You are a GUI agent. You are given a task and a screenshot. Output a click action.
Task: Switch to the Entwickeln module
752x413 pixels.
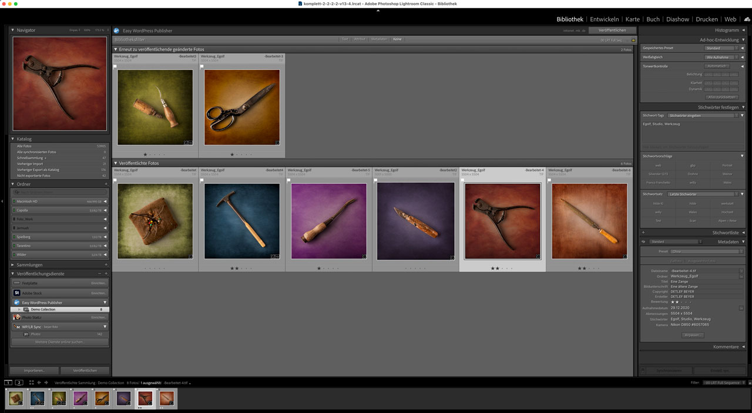pos(606,19)
